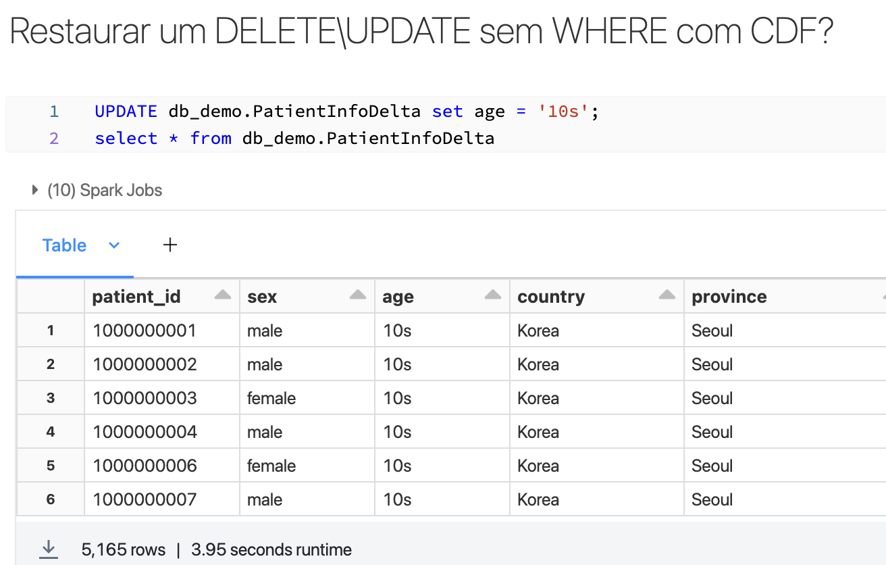886x565 pixels.
Task: Select the male cell for patient 1000000002
Action: [x=307, y=364]
